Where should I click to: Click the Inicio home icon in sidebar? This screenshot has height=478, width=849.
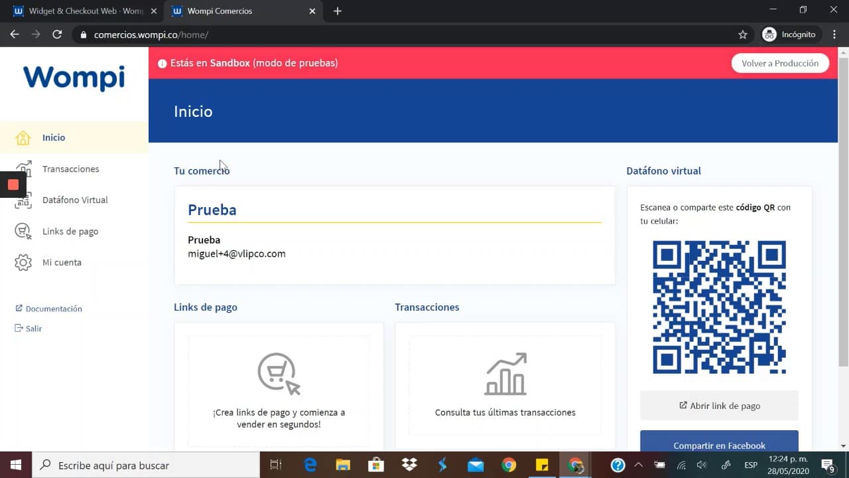point(23,137)
